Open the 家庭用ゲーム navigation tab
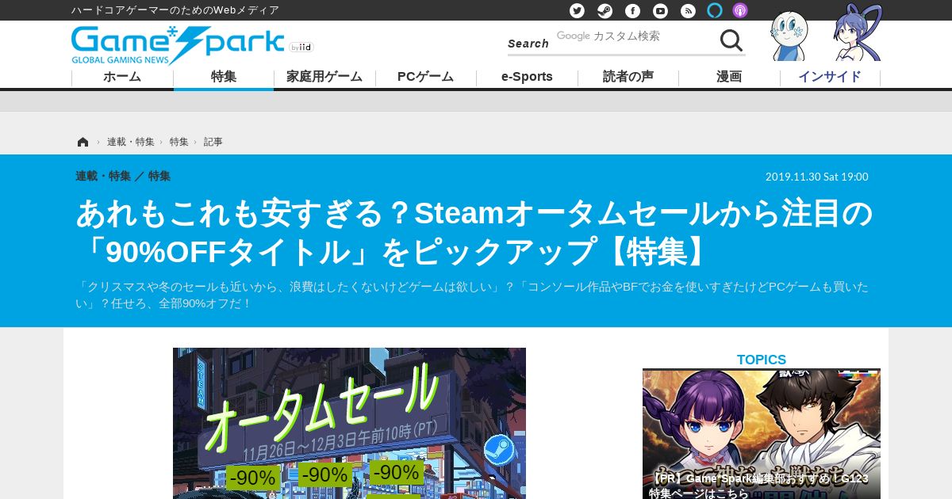952x499 pixels. point(324,77)
